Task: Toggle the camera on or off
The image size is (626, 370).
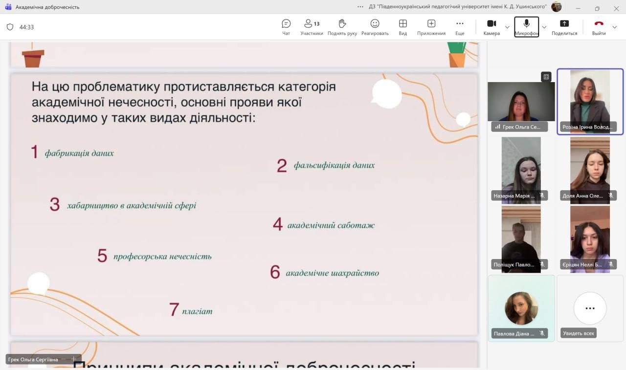Action: point(492,24)
